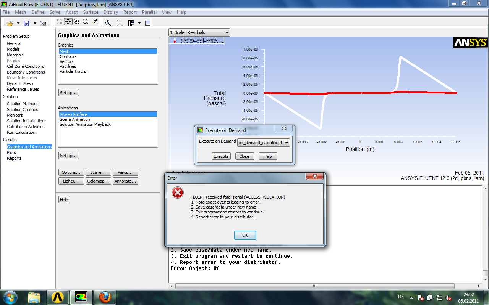Click the ANSYS Workbench taskbar icon
This screenshot has height=305, width=489.
tap(57, 297)
